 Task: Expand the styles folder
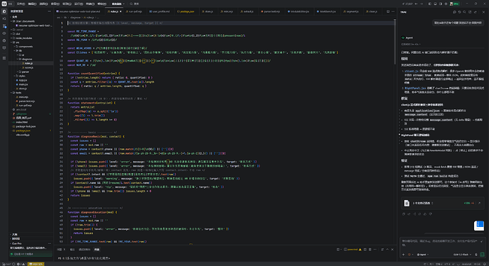(22, 76)
